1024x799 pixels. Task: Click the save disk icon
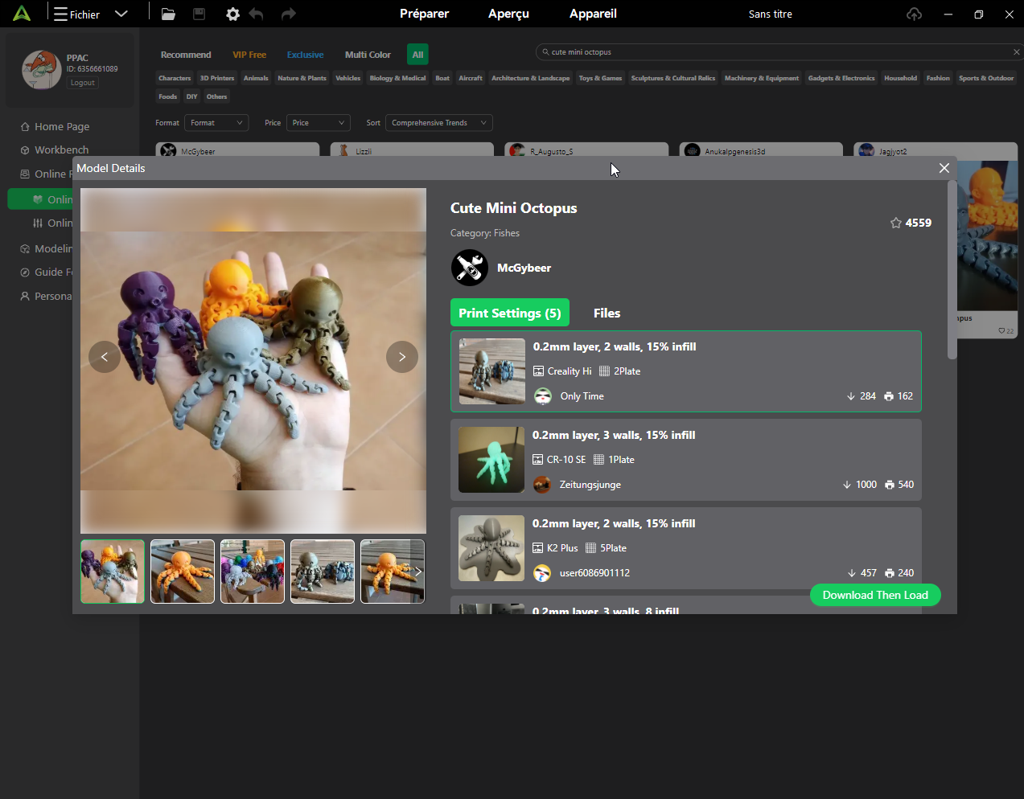pos(199,14)
